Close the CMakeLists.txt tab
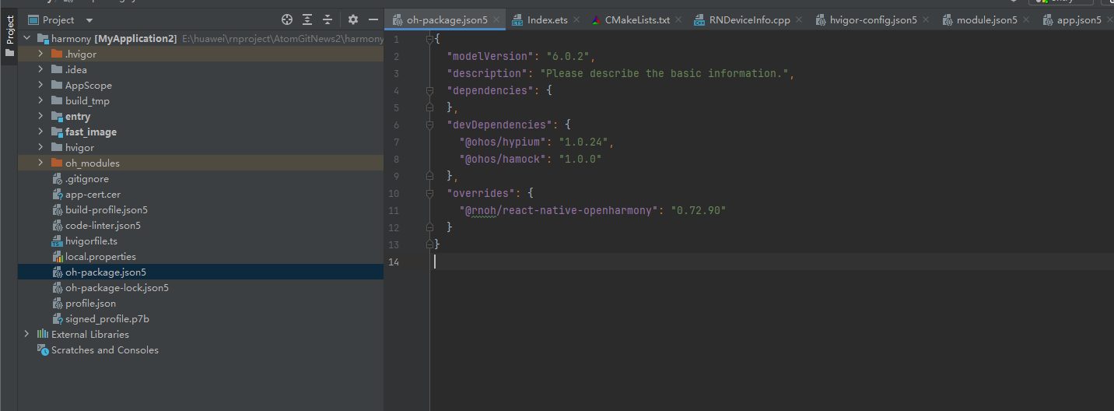 (x=678, y=20)
